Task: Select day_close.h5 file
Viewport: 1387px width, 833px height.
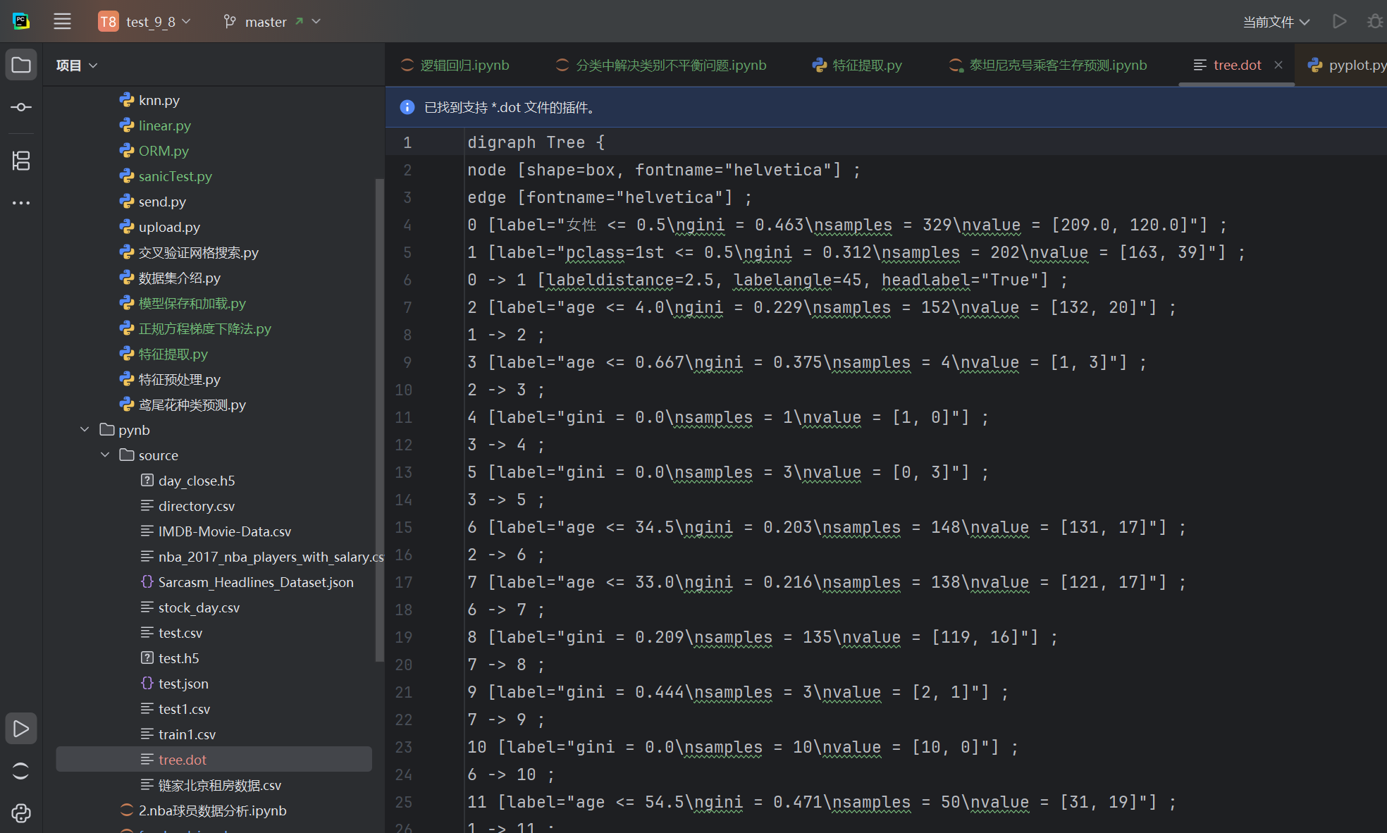Action: [196, 481]
